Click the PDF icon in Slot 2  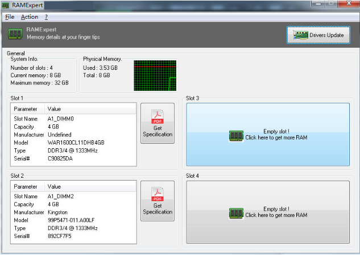pyautogui.click(x=157, y=195)
